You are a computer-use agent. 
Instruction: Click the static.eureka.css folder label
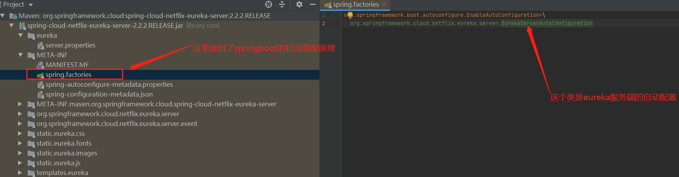pos(61,133)
